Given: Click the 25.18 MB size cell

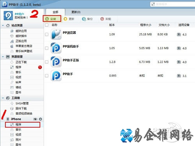Looking at the screenshot, I should coord(145,34).
